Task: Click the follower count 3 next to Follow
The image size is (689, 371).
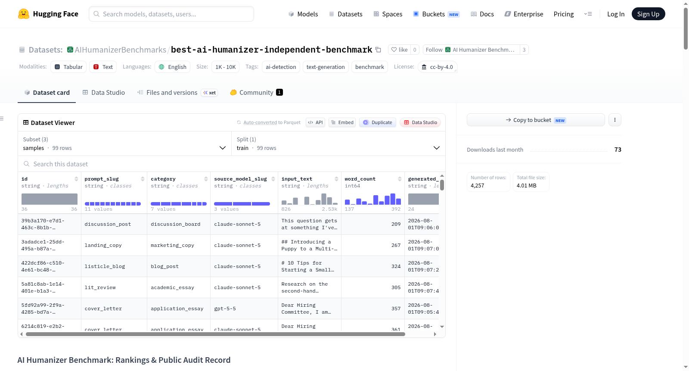Action: [524, 50]
